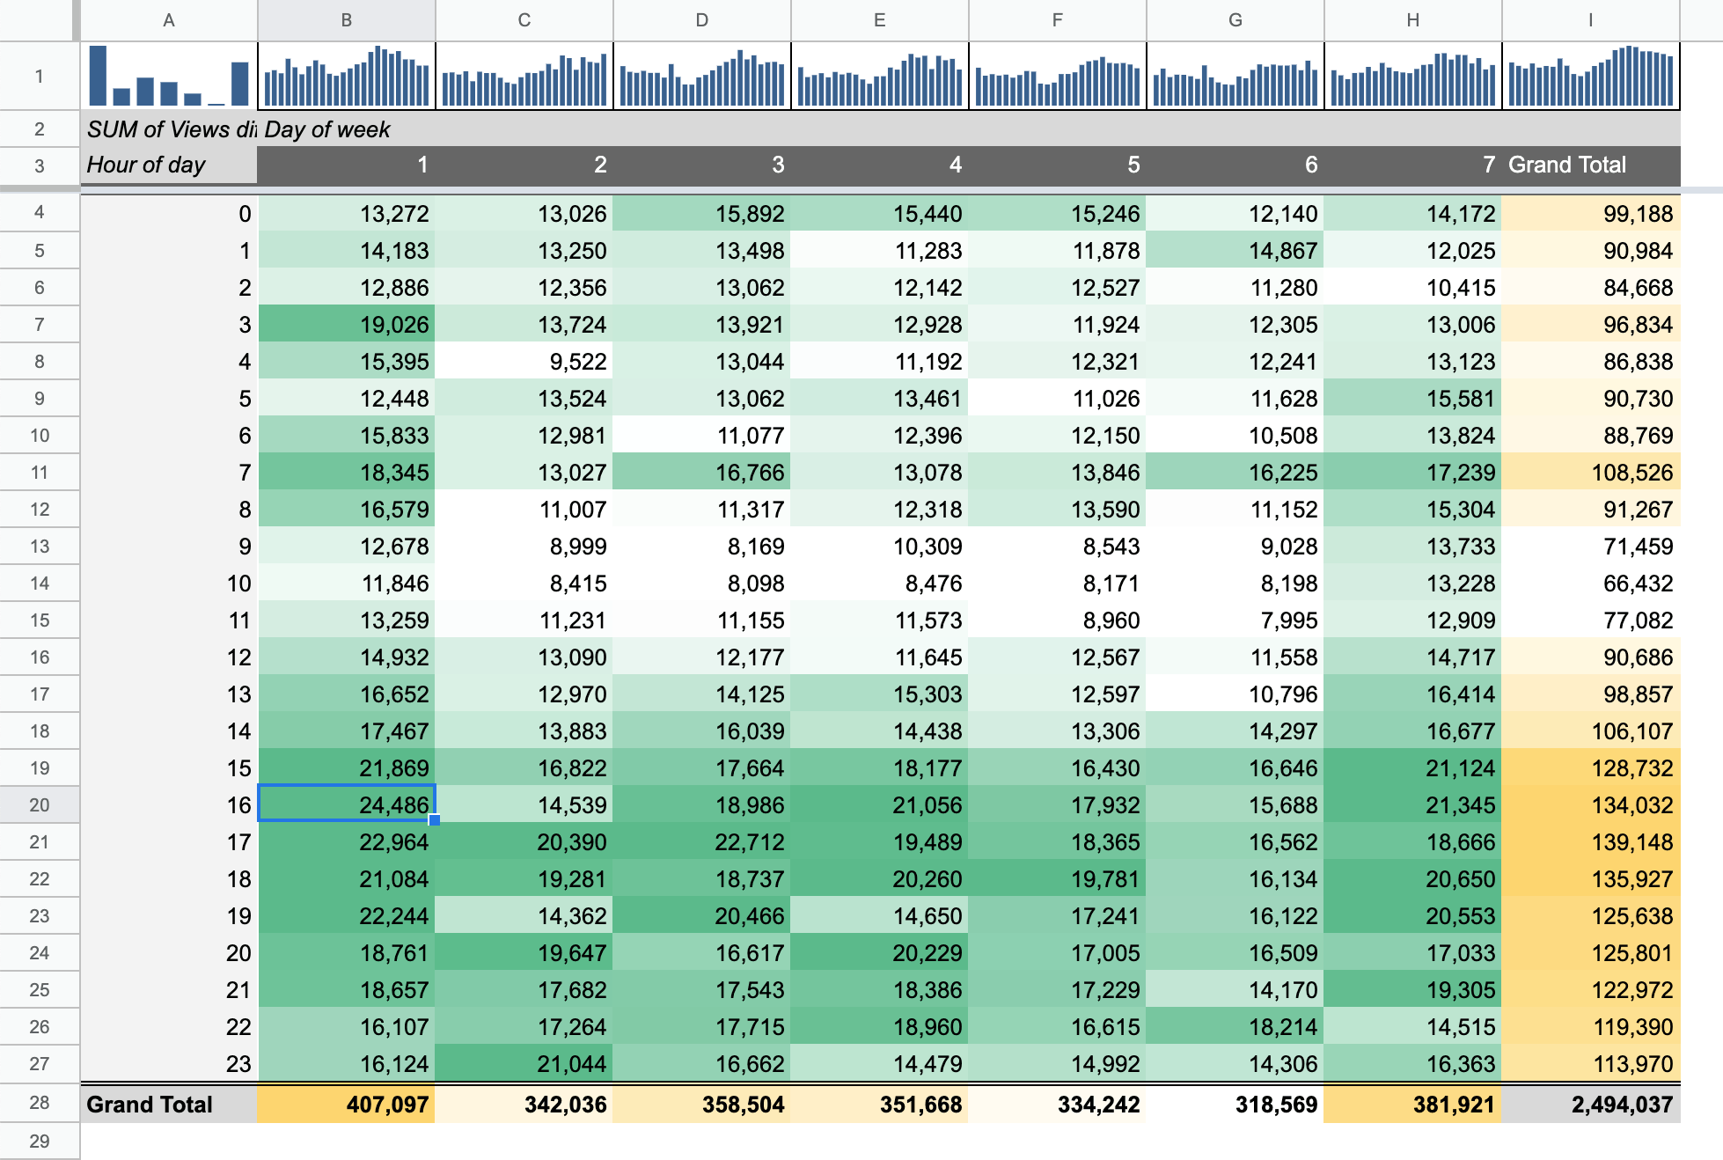Select row total 66,432
Image resolution: width=1723 pixels, height=1160 pixels.
point(1591,583)
